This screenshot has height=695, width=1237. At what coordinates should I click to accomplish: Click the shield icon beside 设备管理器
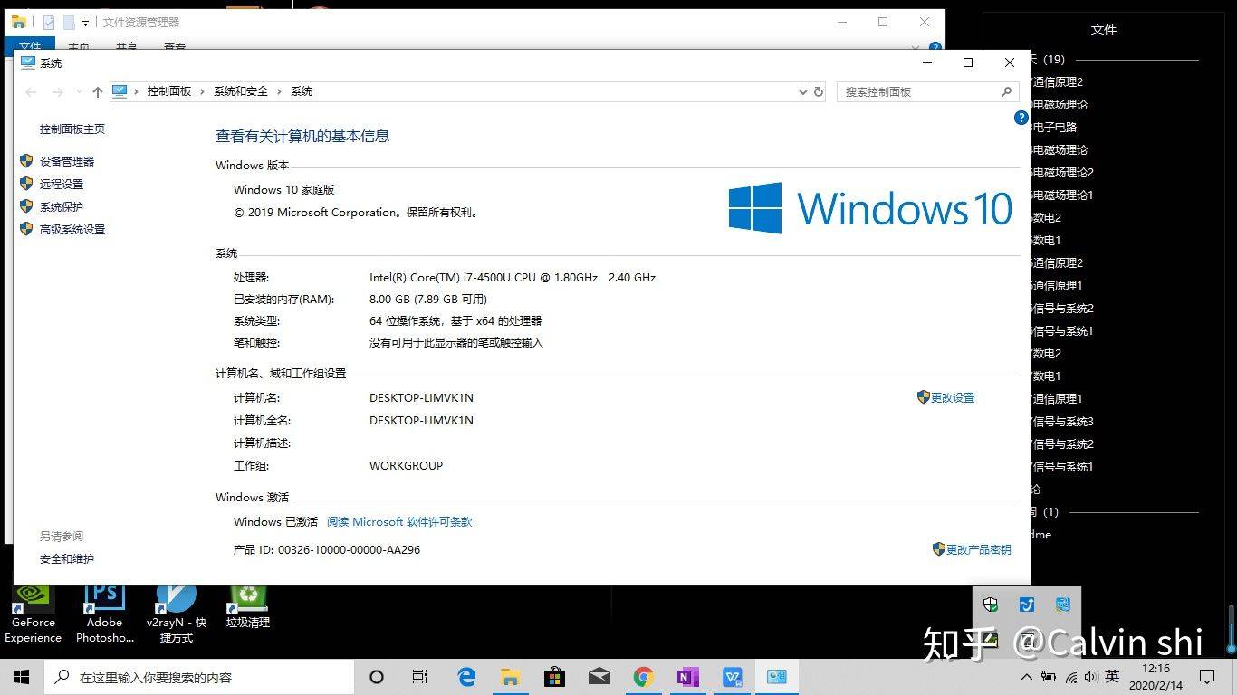click(26, 161)
